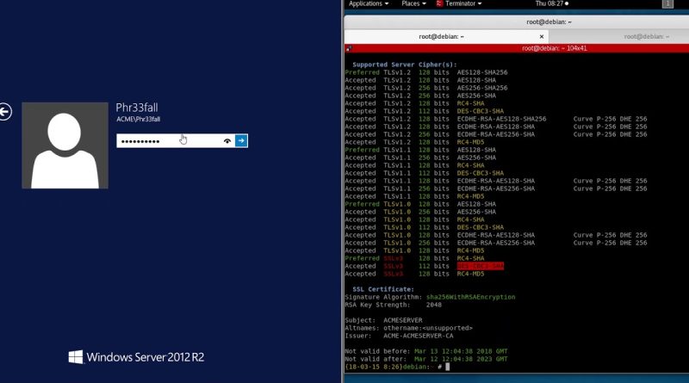Click the 'Altnames: othername:<unsupported>' line

point(408,328)
